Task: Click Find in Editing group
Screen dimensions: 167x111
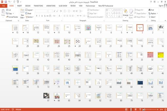Action: click(x=151, y=10)
